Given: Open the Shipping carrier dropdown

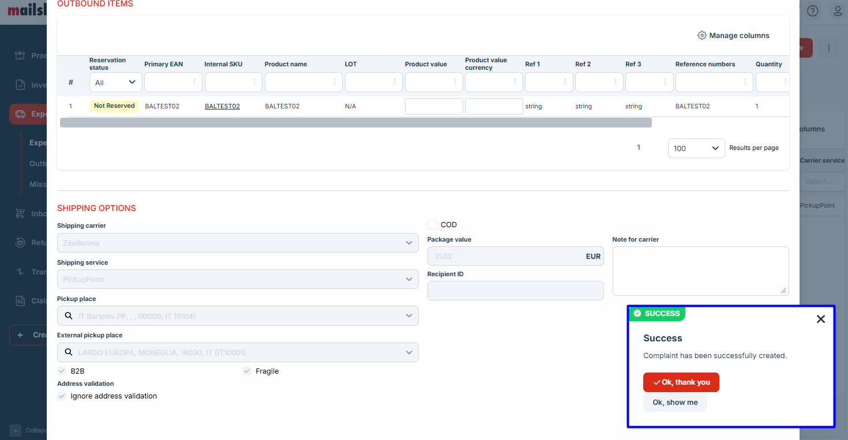Looking at the screenshot, I should (x=238, y=243).
